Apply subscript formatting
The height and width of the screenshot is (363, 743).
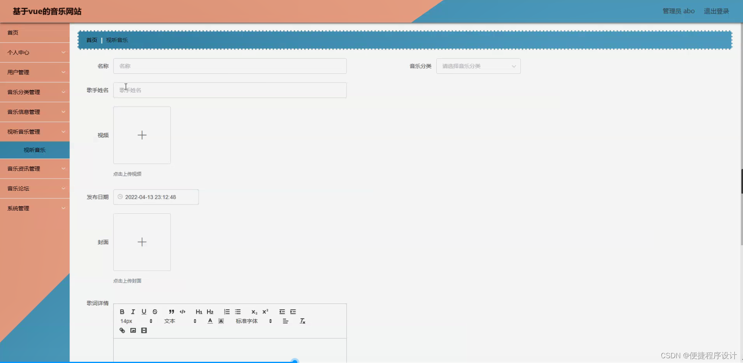254,312
